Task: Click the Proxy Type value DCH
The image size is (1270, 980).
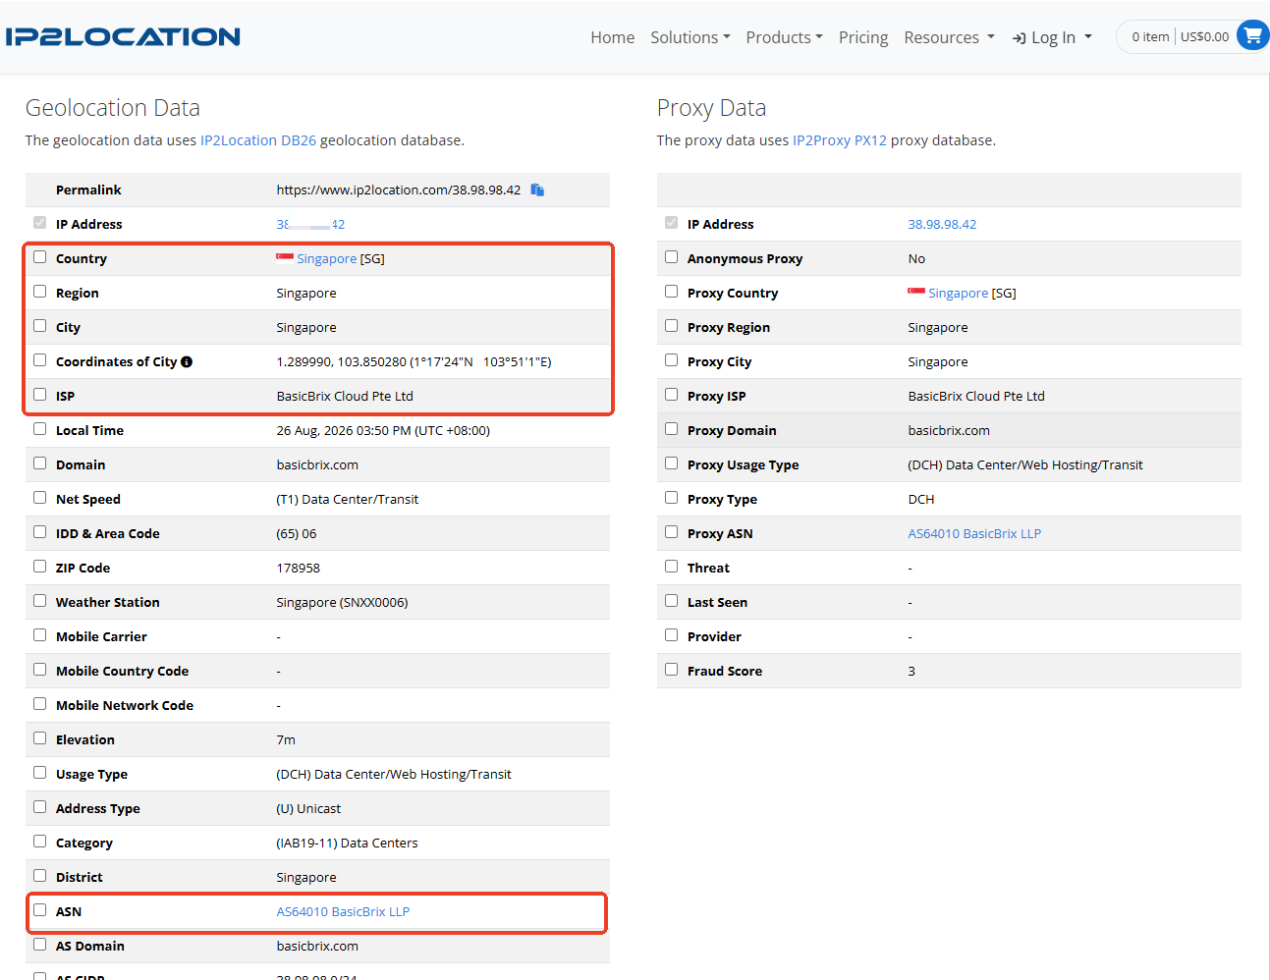Action: click(x=921, y=499)
